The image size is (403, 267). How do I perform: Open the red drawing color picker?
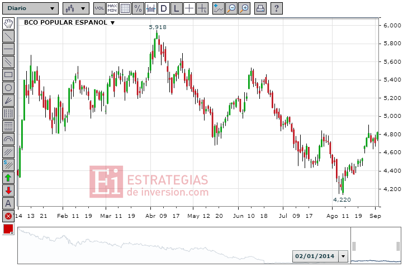[x=8, y=229]
